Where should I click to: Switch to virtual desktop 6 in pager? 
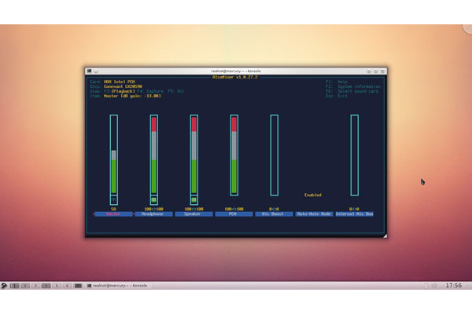[x=67, y=286]
